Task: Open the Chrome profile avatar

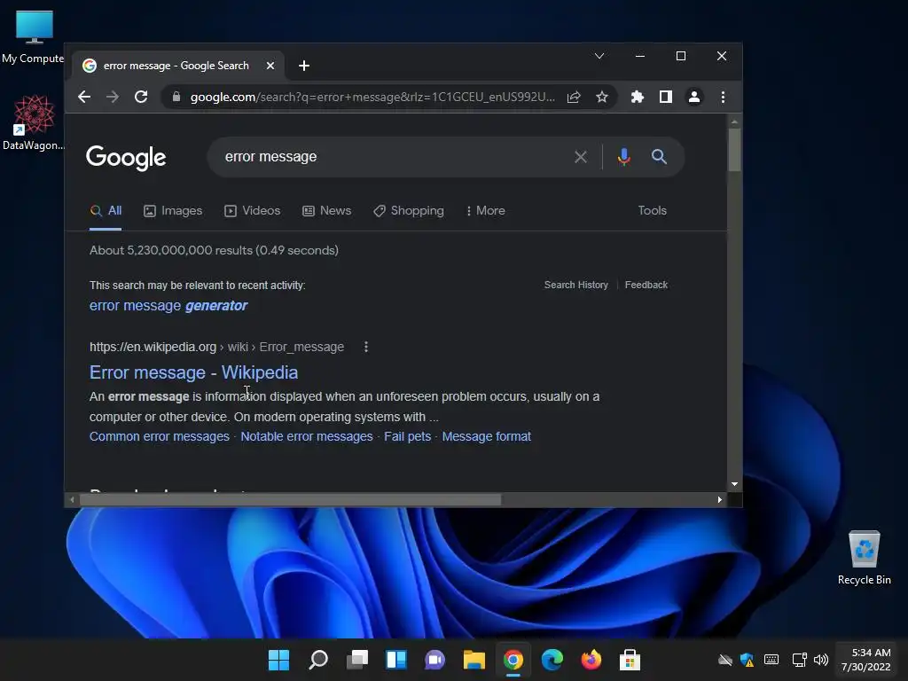Action: click(694, 97)
